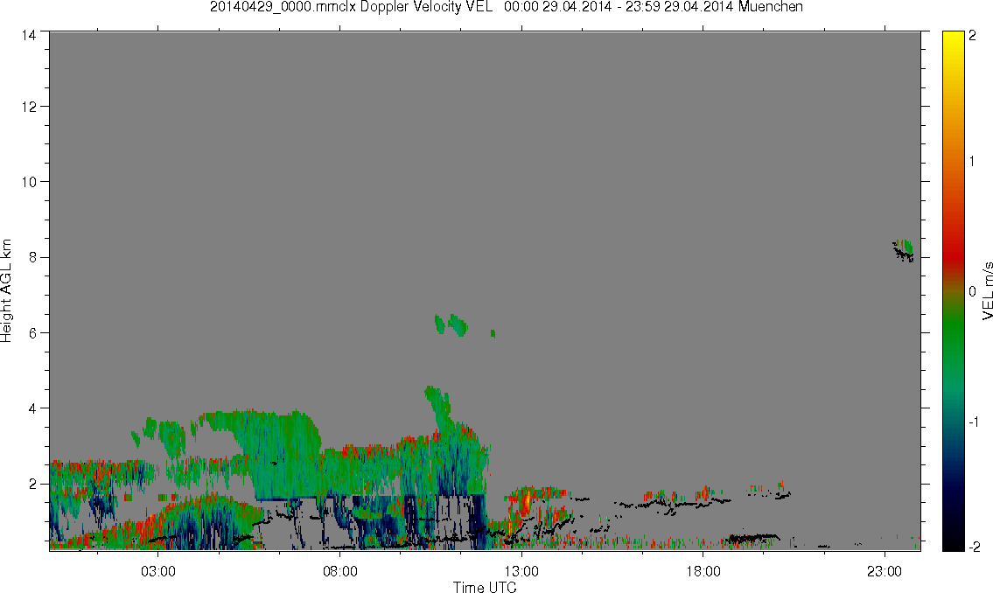Click the 'Height AGL km' axis label

pyautogui.click(x=7, y=290)
